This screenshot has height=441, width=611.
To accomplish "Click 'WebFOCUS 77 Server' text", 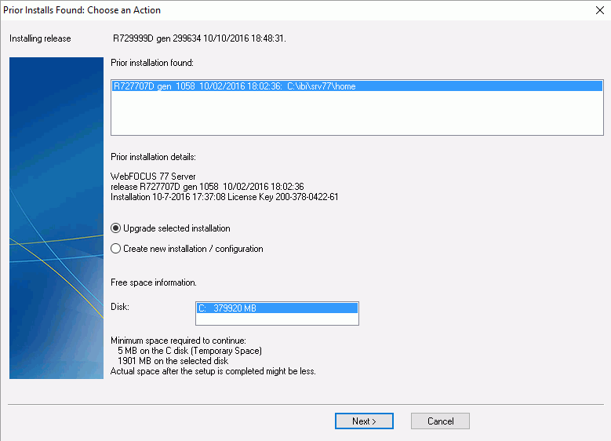I will (153, 177).
